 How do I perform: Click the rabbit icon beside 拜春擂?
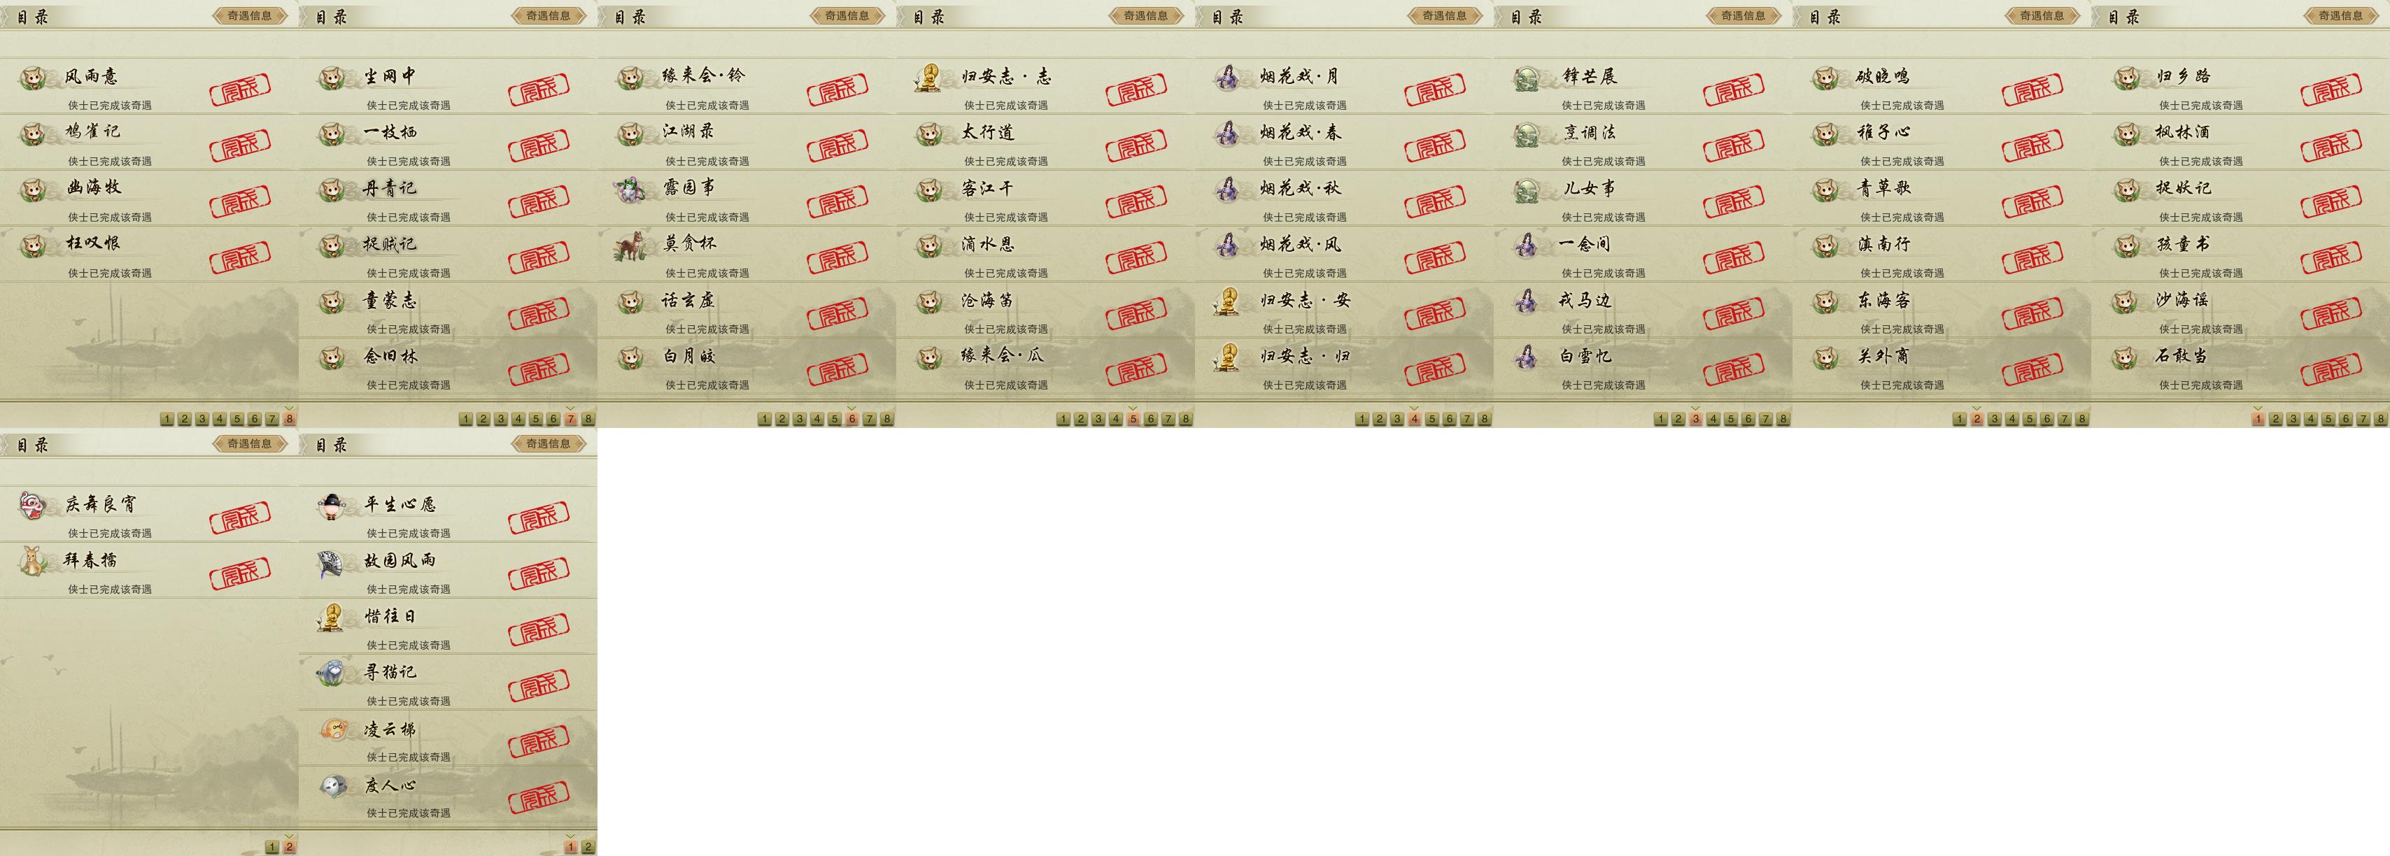click(34, 561)
